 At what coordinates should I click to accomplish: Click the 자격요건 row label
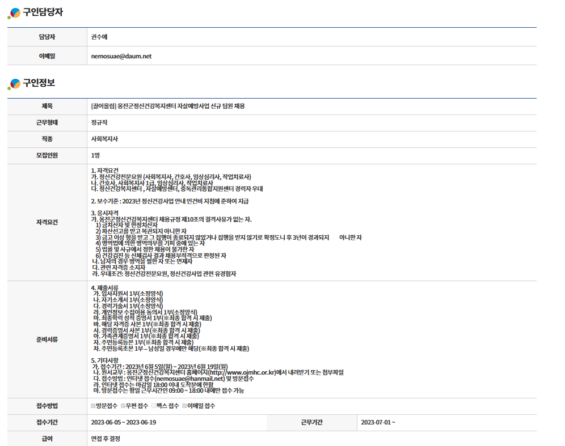click(47, 222)
